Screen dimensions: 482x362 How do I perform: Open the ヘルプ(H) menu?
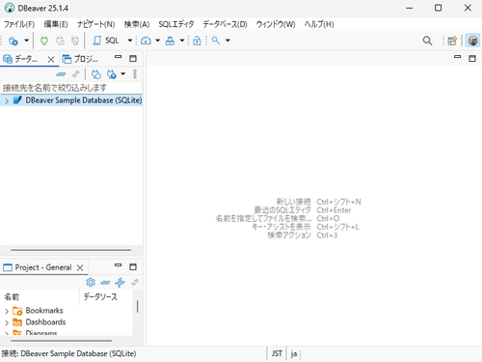point(319,24)
